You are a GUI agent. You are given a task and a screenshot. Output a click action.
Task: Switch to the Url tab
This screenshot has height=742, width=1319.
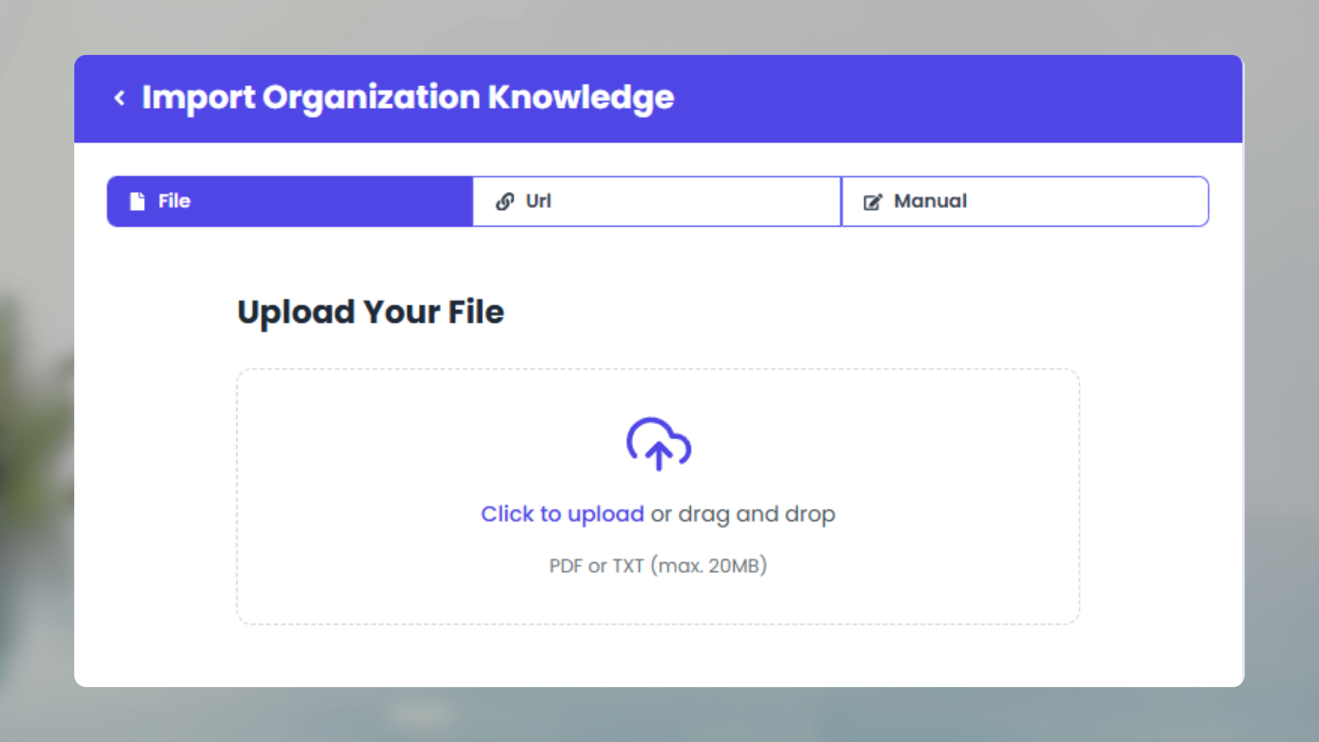coord(539,201)
